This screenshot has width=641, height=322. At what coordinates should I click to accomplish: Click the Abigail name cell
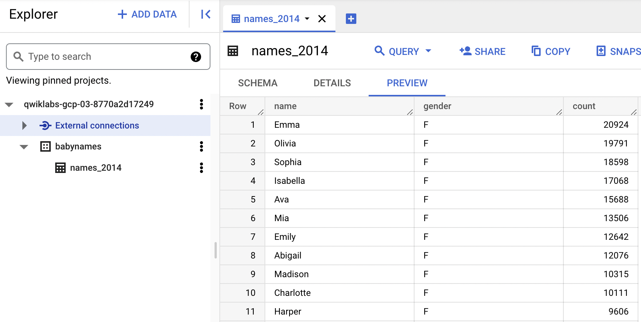click(340, 256)
